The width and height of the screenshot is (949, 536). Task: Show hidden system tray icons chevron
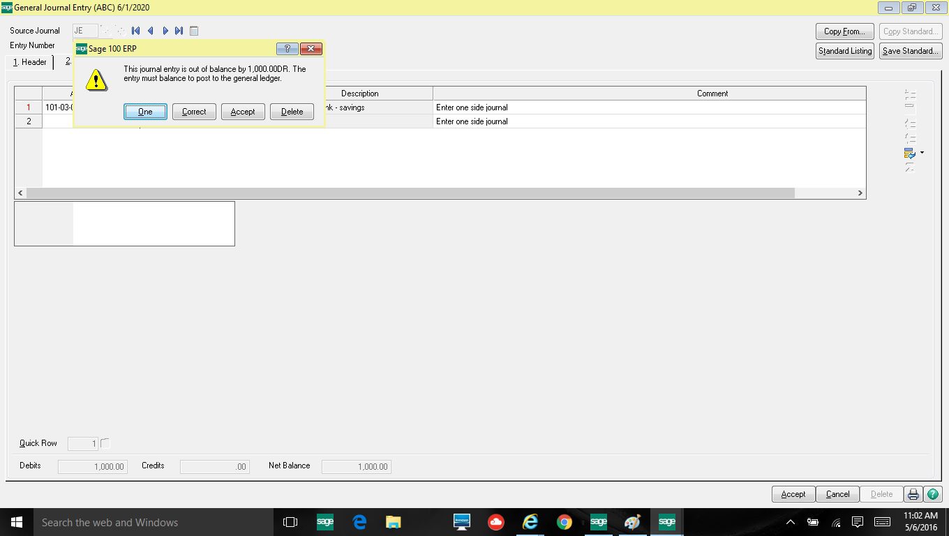pyautogui.click(x=790, y=522)
